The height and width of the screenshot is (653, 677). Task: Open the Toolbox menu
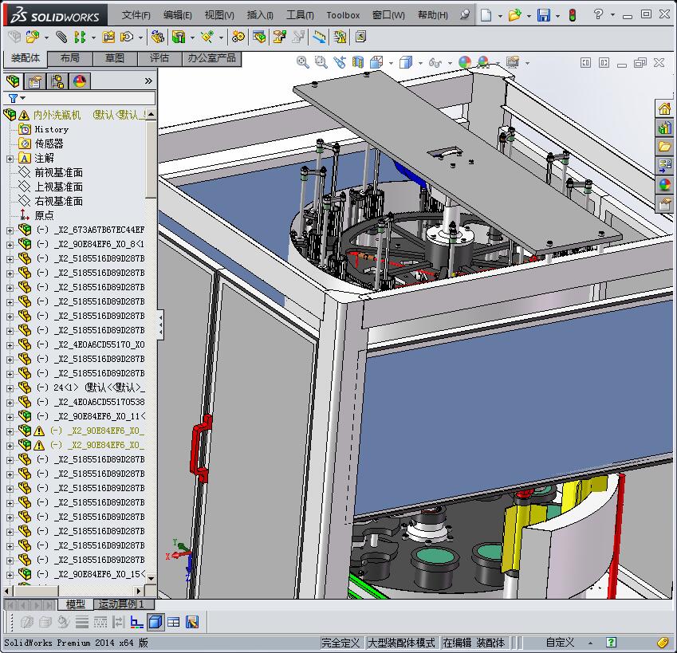[343, 15]
